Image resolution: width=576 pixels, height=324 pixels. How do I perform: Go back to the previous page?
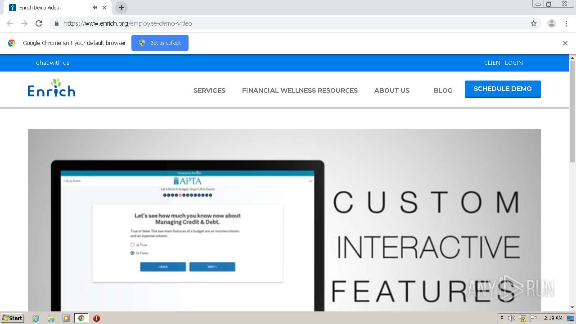click(10, 23)
